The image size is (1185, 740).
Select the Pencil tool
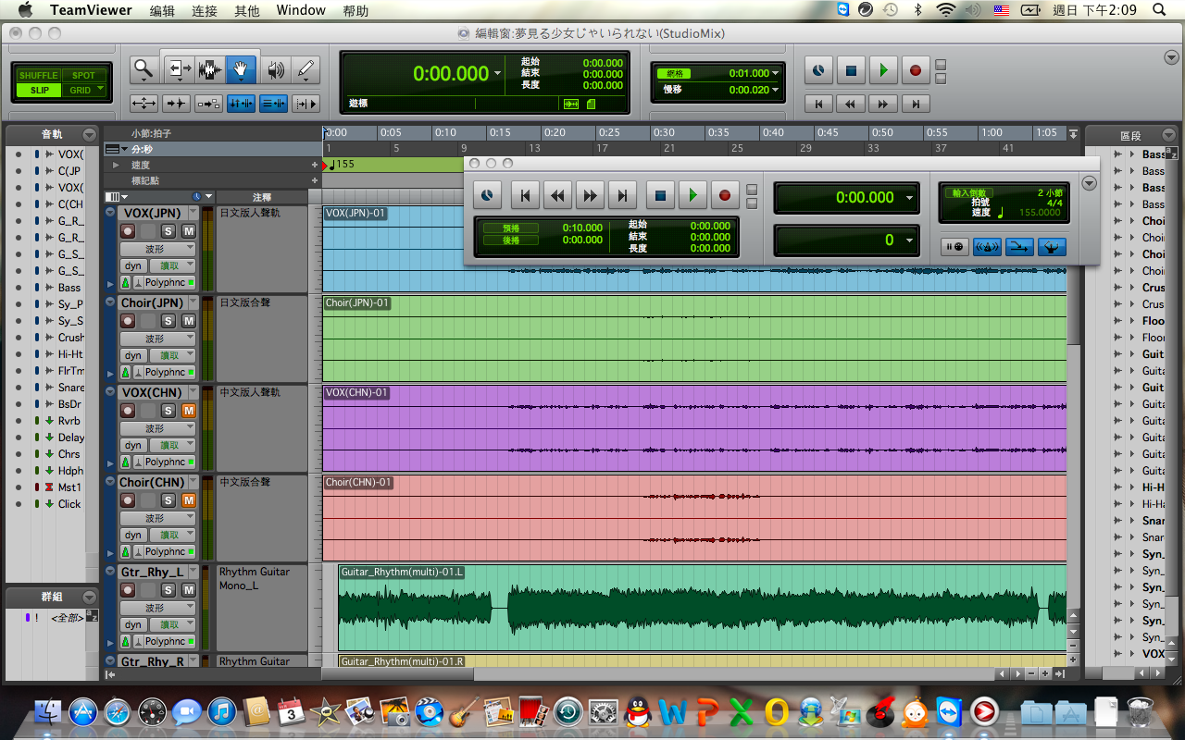click(x=306, y=69)
